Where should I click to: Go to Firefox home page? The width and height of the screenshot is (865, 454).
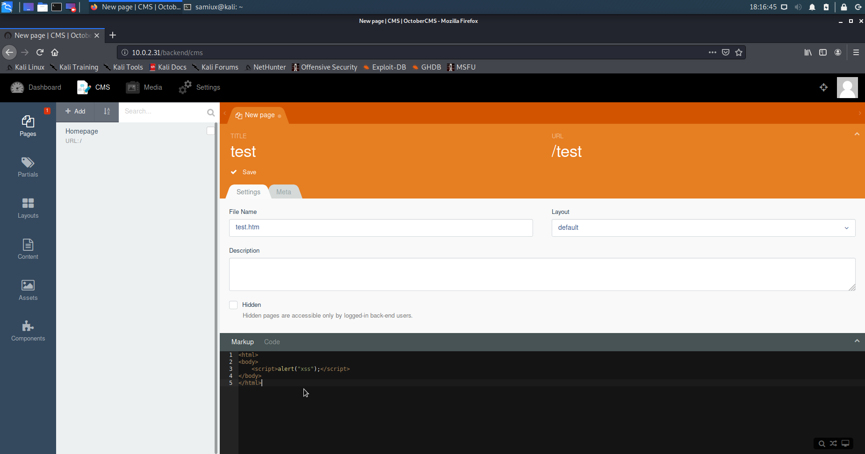[x=55, y=52]
